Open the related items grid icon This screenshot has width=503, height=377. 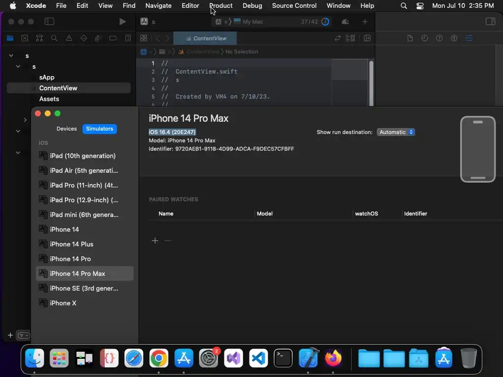144,38
